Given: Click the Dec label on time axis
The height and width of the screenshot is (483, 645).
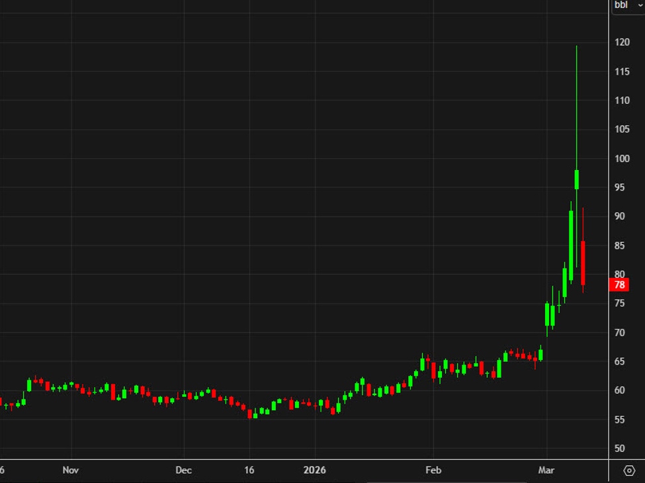Looking at the screenshot, I should pos(184,470).
